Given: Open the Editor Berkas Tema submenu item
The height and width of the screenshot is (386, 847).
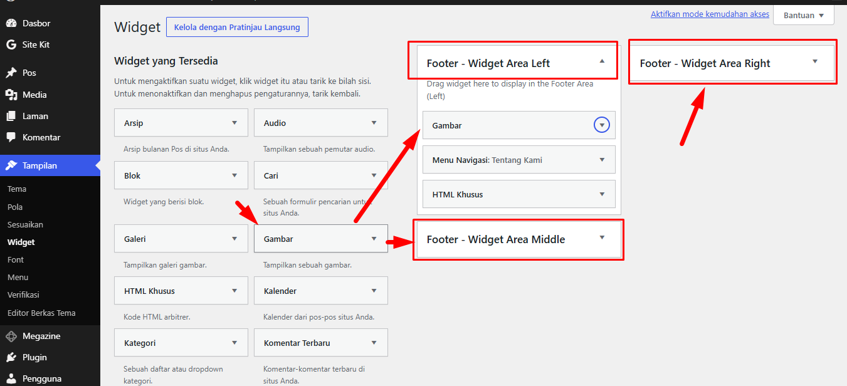Looking at the screenshot, I should pyautogui.click(x=41, y=313).
